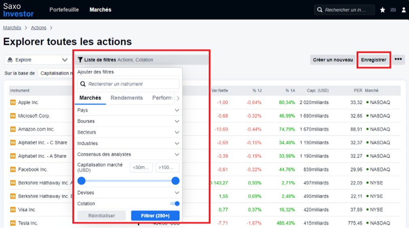Open the three-dots more options menu
This screenshot has height=228, width=409.
pyautogui.click(x=398, y=59)
